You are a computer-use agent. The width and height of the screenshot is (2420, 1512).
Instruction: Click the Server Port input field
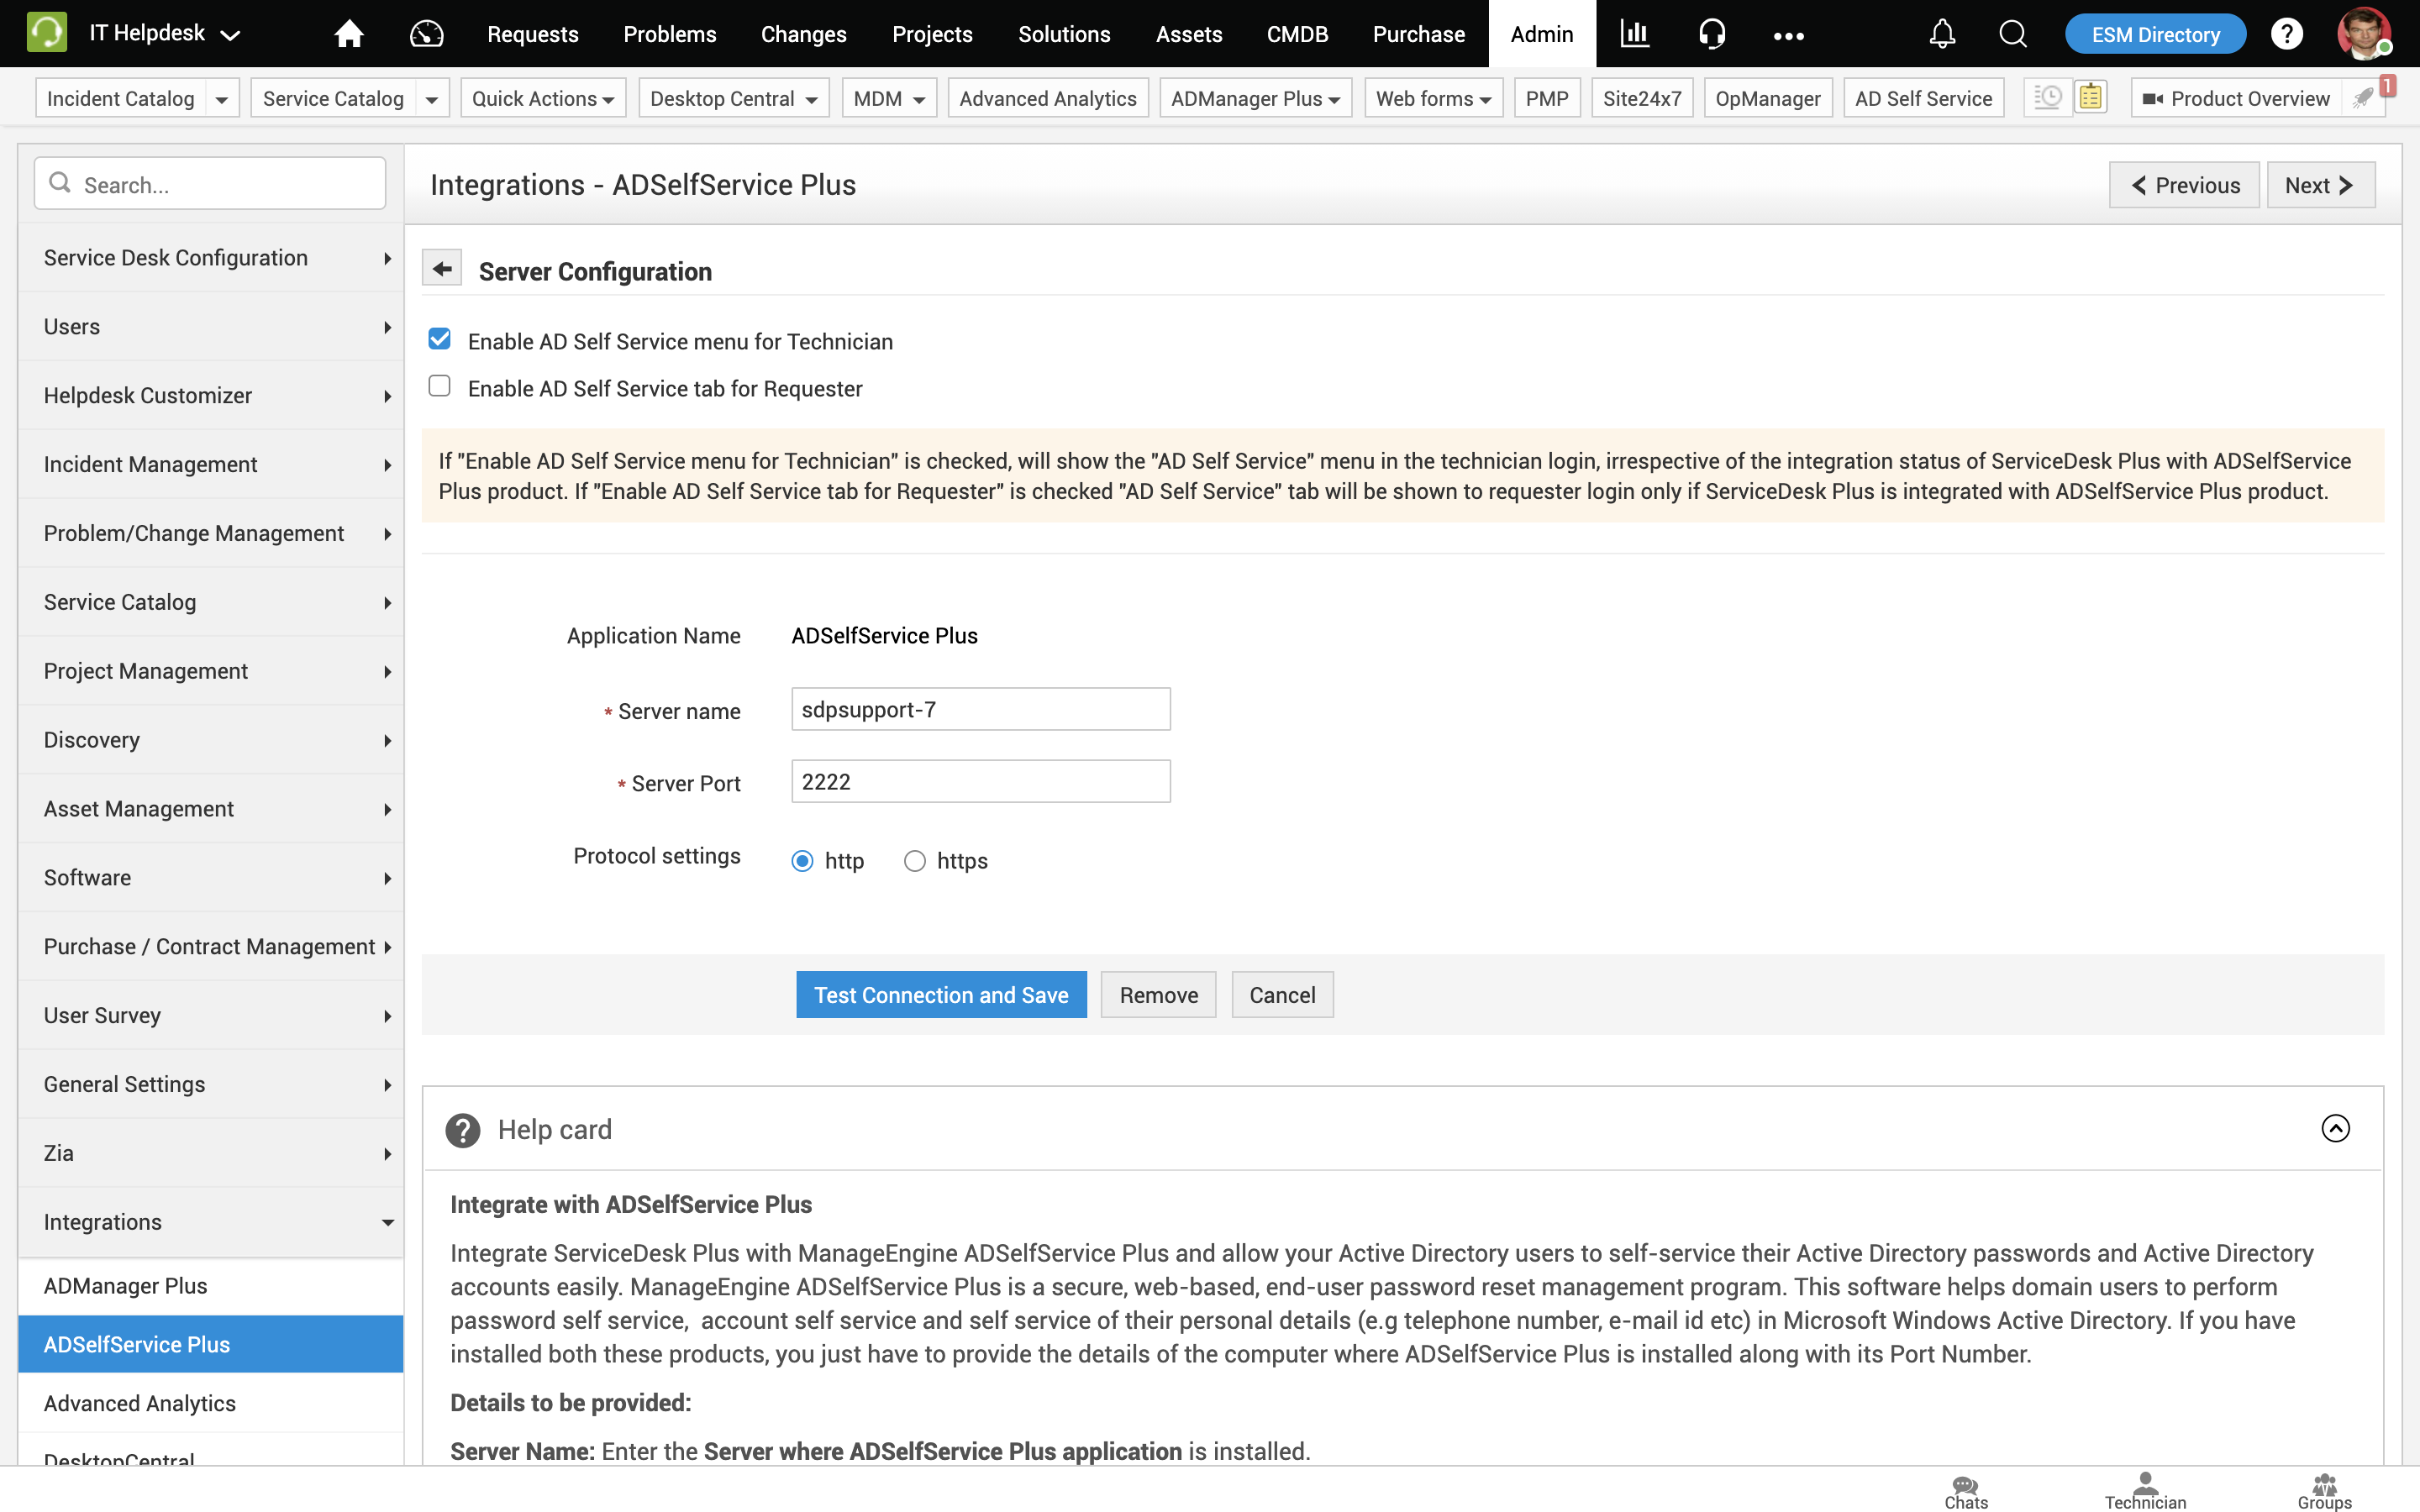tap(980, 781)
